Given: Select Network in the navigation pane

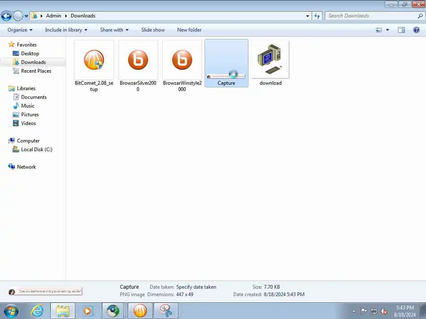Looking at the screenshot, I should point(26,167).
